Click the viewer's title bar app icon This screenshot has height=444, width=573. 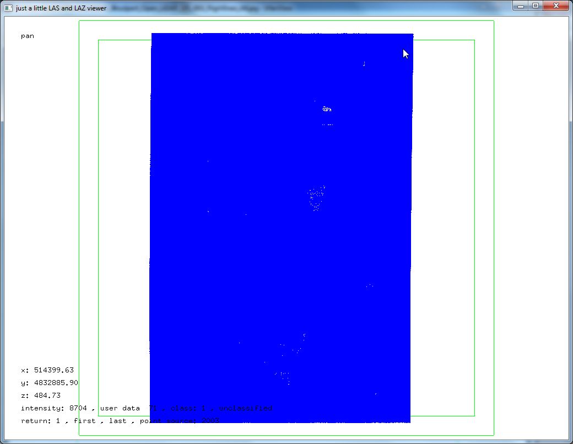(8, 8)
